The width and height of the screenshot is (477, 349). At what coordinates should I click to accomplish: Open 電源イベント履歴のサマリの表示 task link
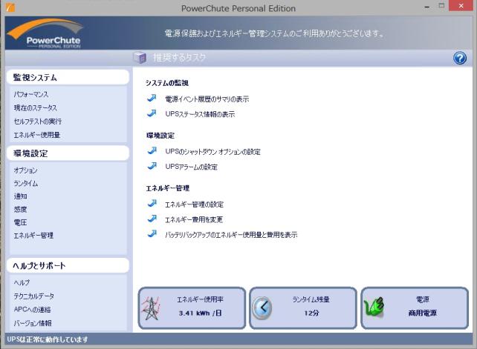(207, 99)
